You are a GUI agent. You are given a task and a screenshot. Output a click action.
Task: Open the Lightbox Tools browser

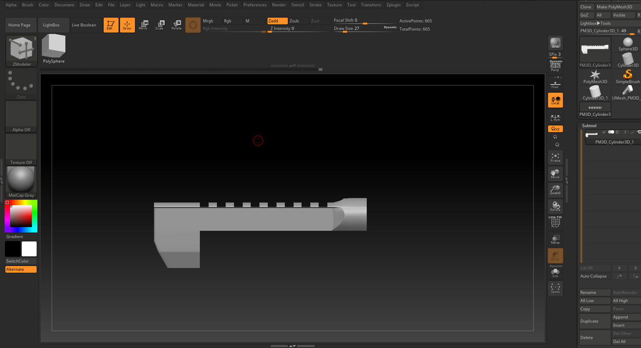595,23
